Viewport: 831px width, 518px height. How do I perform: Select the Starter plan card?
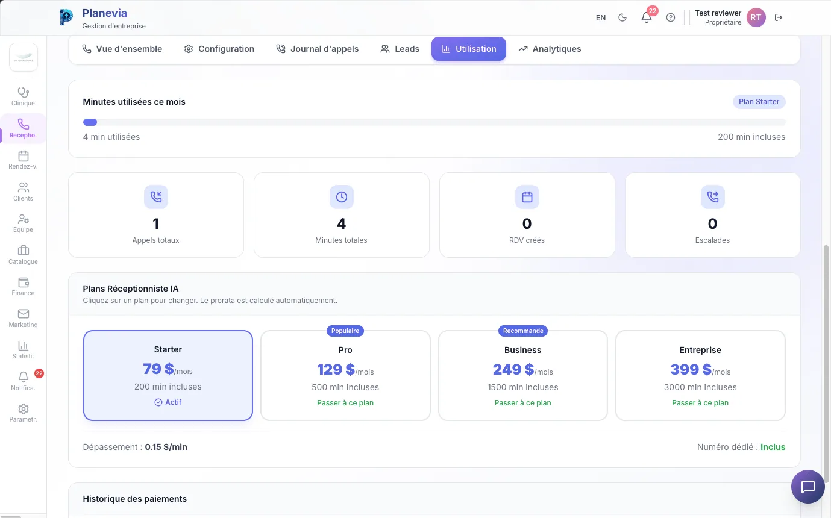[x=168, y=375]
